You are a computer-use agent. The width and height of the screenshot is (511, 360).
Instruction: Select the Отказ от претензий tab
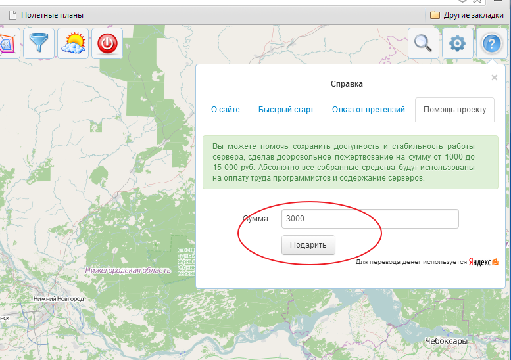[x=368, y=110]
